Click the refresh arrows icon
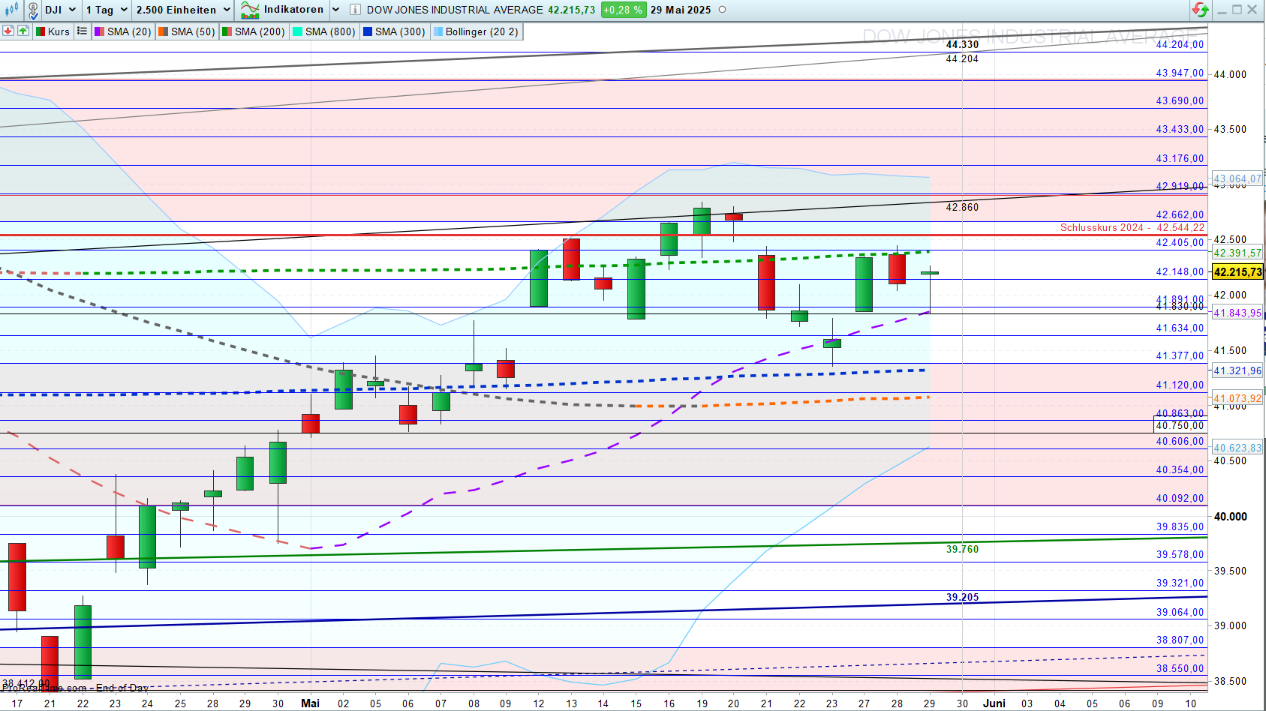The height and width of the screenshot is (711, 1266). pos(1200,10)
